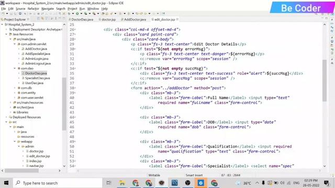Switch to the DoctorDao.java editor tab
This screenshot has height=188, width=335.
81,19
